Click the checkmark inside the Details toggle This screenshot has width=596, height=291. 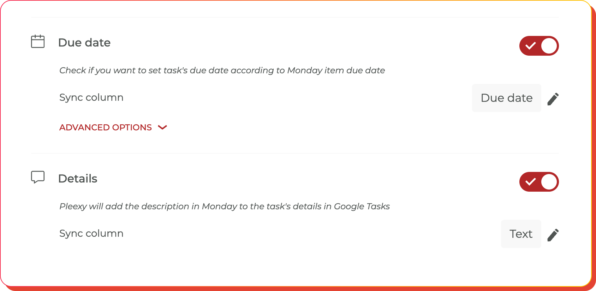(x=530, y=181)
